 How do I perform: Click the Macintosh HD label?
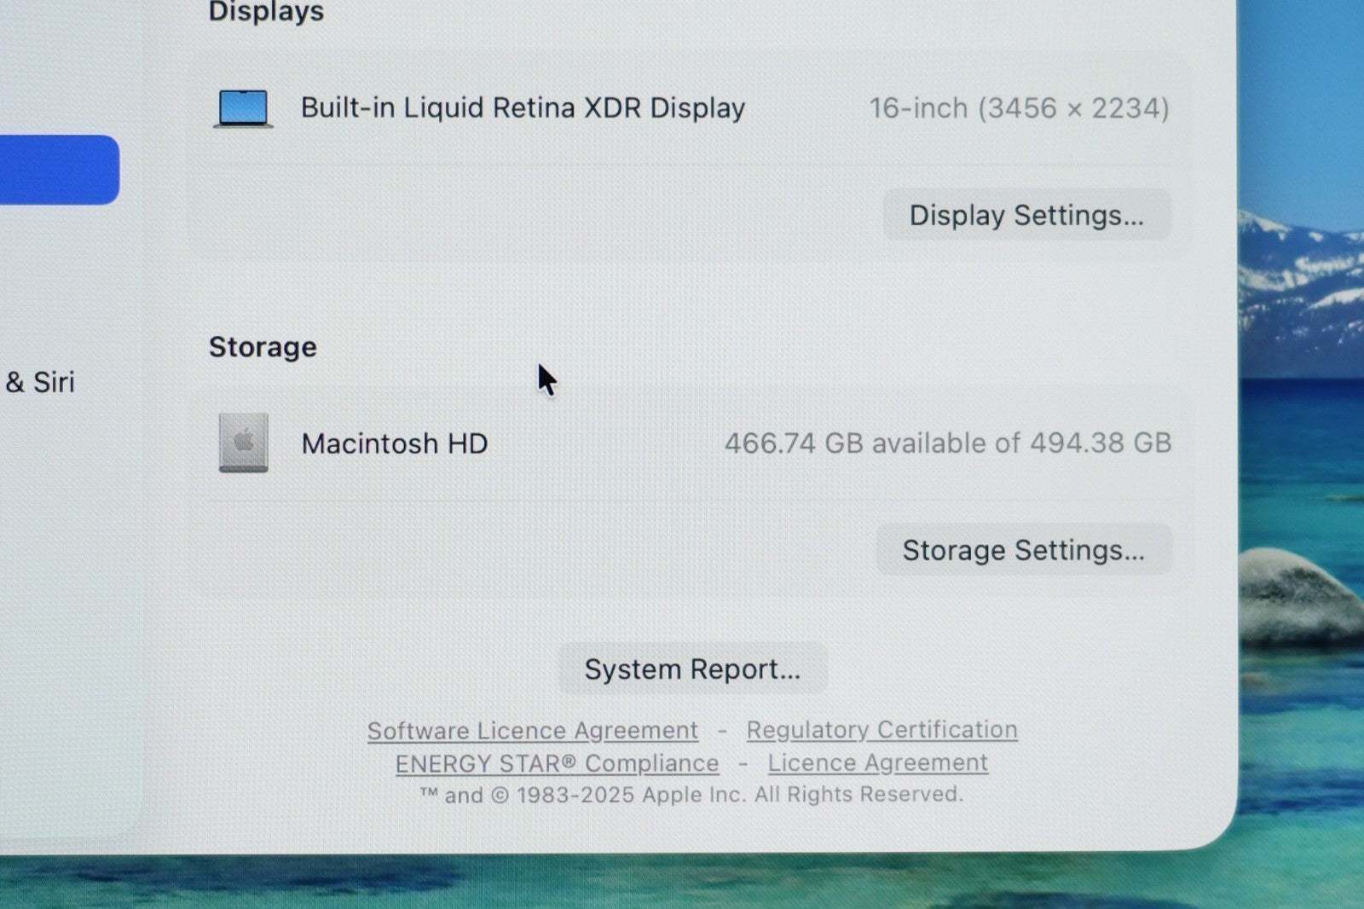click(395, 443)
